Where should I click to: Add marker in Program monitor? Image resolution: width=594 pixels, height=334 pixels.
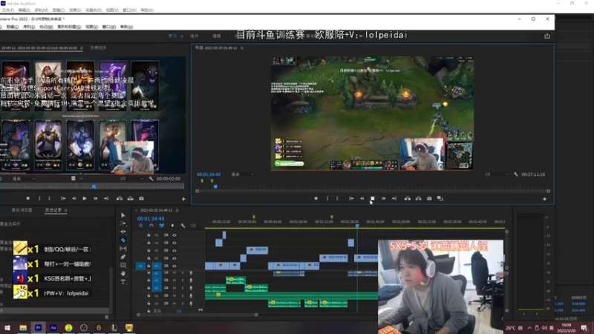pos(316,198)
